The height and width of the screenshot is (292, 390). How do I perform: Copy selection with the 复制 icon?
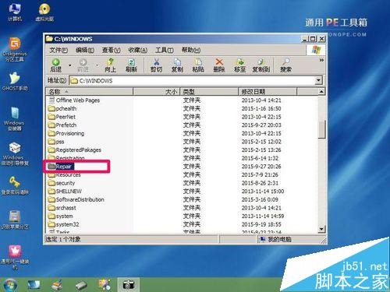(177, 65)
